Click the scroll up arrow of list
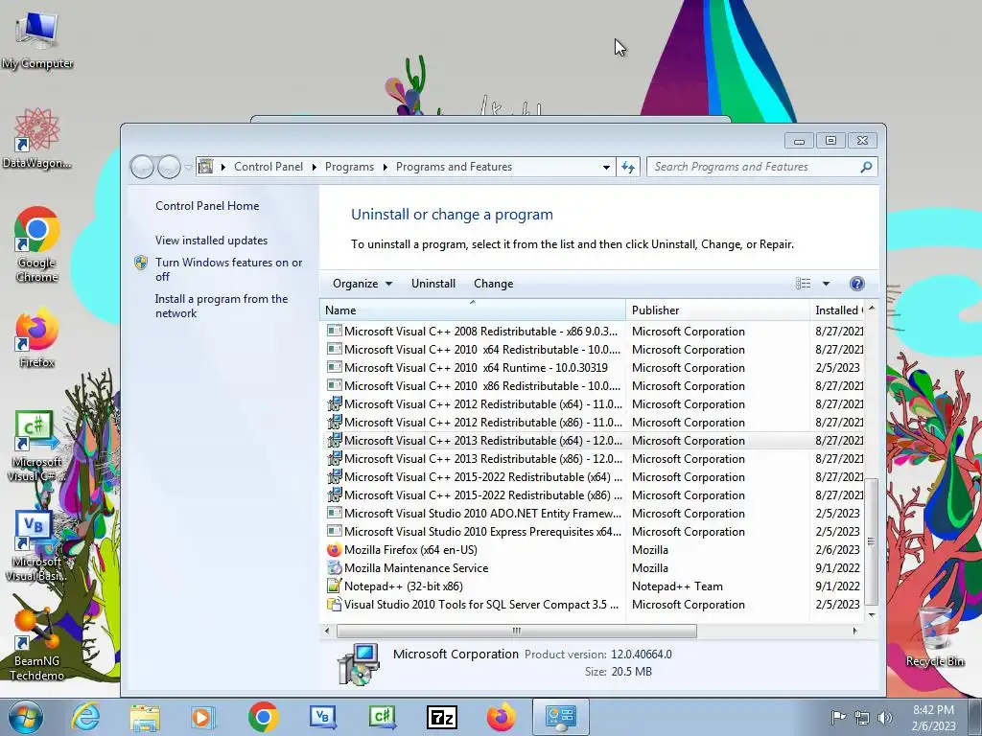This screenshot has width=982, height=736. [871, 308]
